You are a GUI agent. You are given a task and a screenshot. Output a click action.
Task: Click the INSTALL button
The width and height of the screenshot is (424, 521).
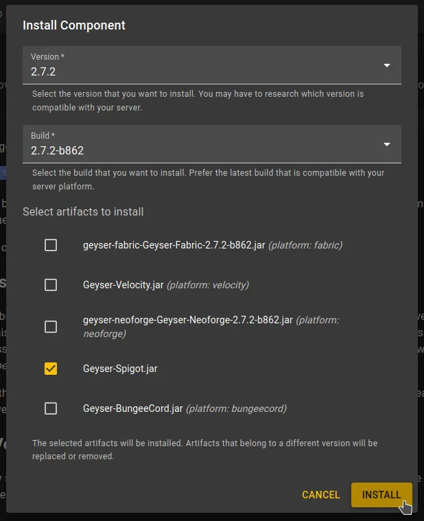click(x=381, y=495)
